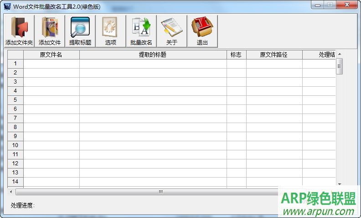
Task: Minimize the window
Action: (x=318, y=5)
